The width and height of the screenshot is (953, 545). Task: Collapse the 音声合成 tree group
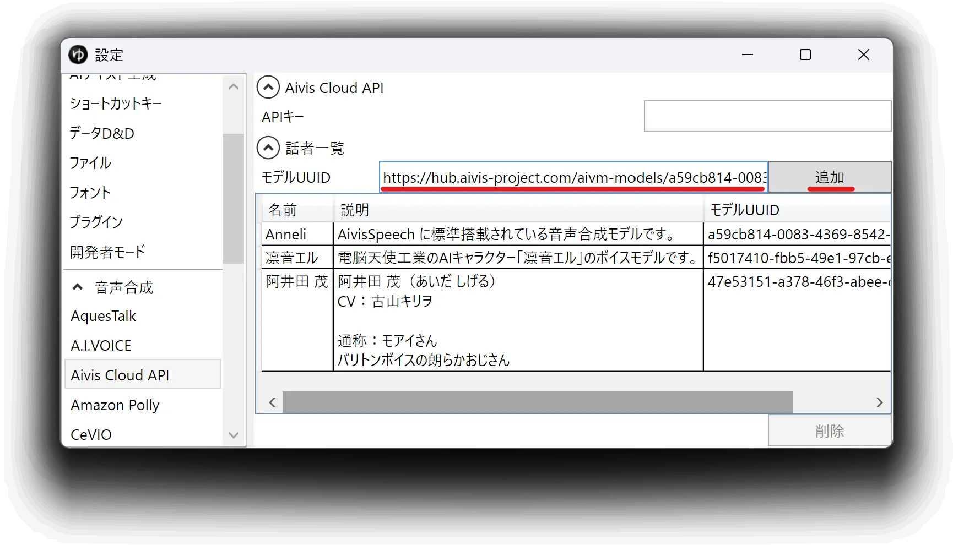78,287
